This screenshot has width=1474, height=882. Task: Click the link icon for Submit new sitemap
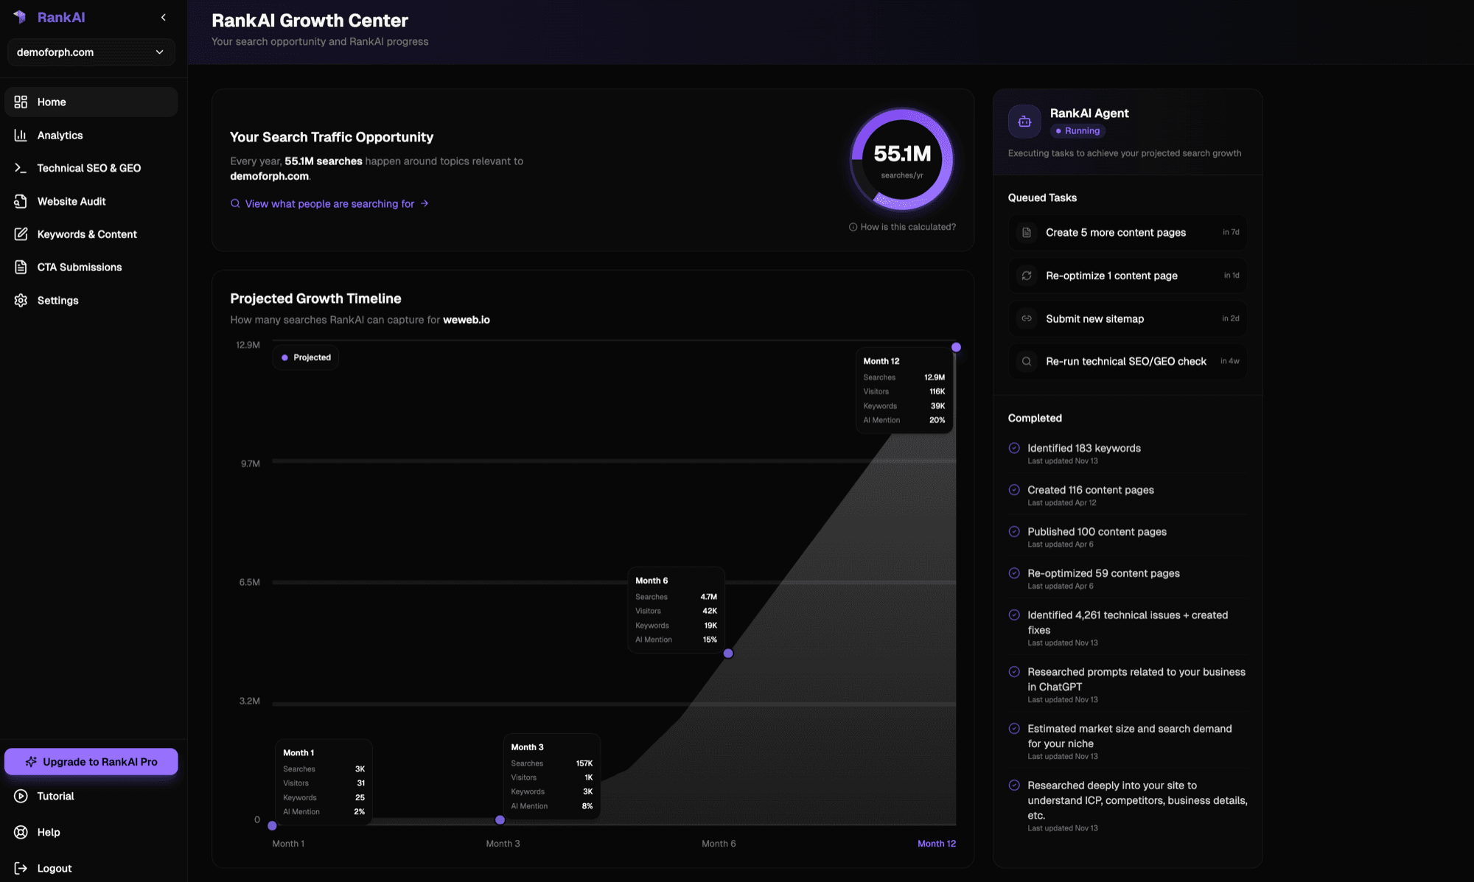click(1027, 318)
